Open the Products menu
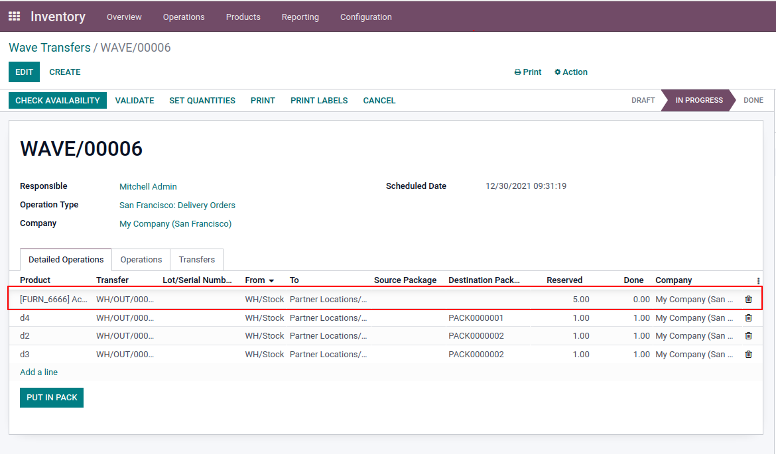The width and height of the screenshot is (776, 454). 243,17
